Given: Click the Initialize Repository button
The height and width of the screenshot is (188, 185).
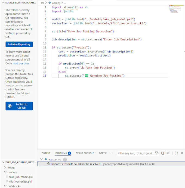Looking at the screenshot, I should tap(19, 44).
